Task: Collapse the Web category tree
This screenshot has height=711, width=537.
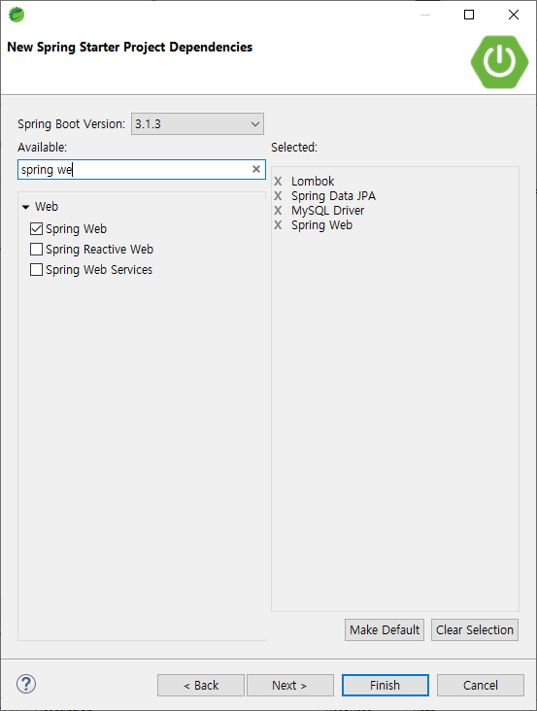Action: pos(26,207)
